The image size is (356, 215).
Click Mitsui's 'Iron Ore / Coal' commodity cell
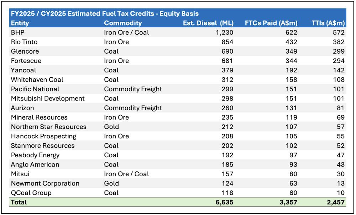pyautogui.click(x=126, y=174)
